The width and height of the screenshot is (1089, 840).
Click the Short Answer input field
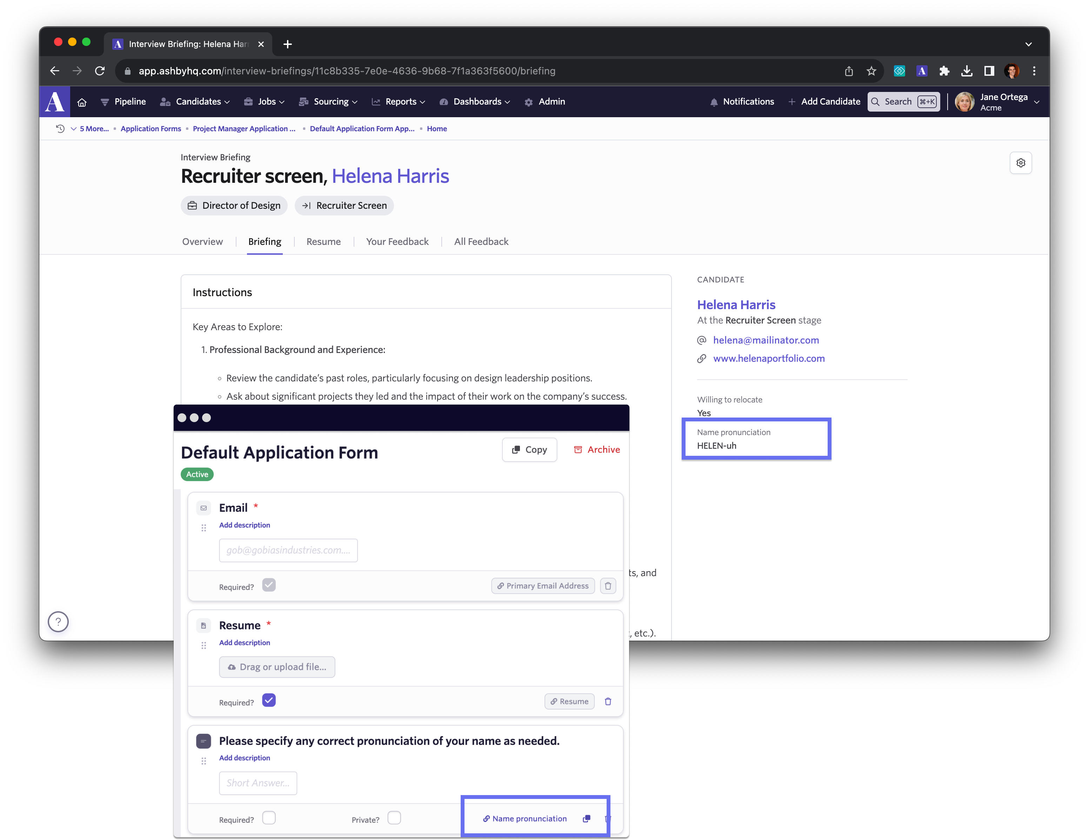[x=258, y=783]
